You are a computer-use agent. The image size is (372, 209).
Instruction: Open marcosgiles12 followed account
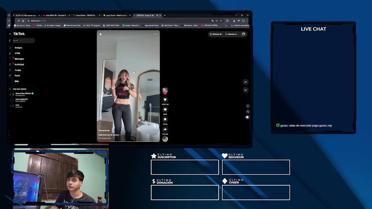pyautogui.click(x=22, y=100)
